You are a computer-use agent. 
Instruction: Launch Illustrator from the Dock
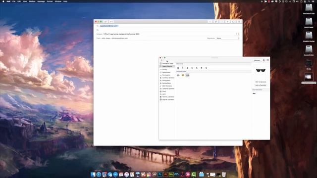click(x=165, y=175)
